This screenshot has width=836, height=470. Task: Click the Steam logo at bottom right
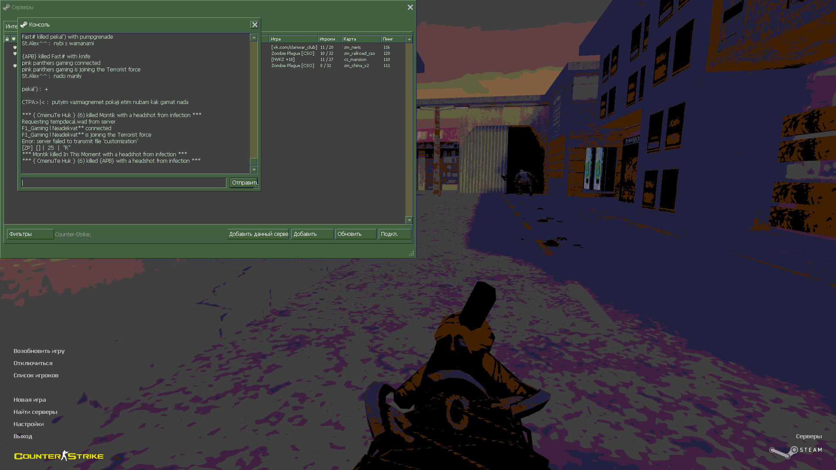(796, 451)
